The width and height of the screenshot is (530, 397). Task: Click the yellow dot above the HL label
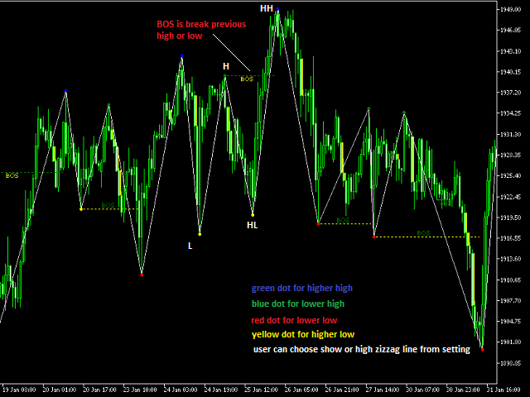click(253, 215)
